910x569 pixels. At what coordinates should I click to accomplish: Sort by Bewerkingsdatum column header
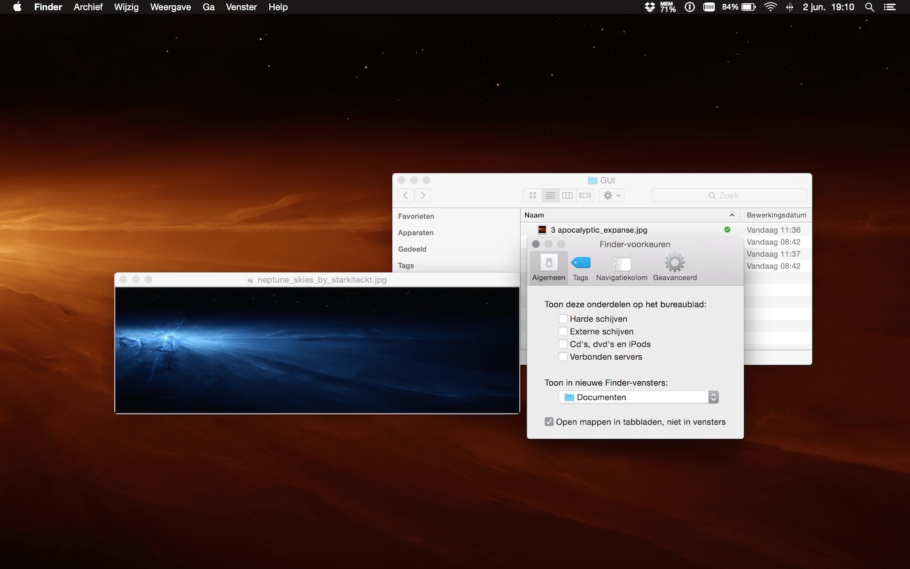pos(776,215)
